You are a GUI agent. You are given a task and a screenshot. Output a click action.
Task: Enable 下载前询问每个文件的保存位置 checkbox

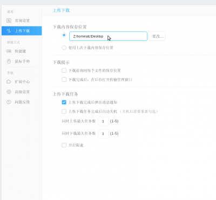coord(64,70)
